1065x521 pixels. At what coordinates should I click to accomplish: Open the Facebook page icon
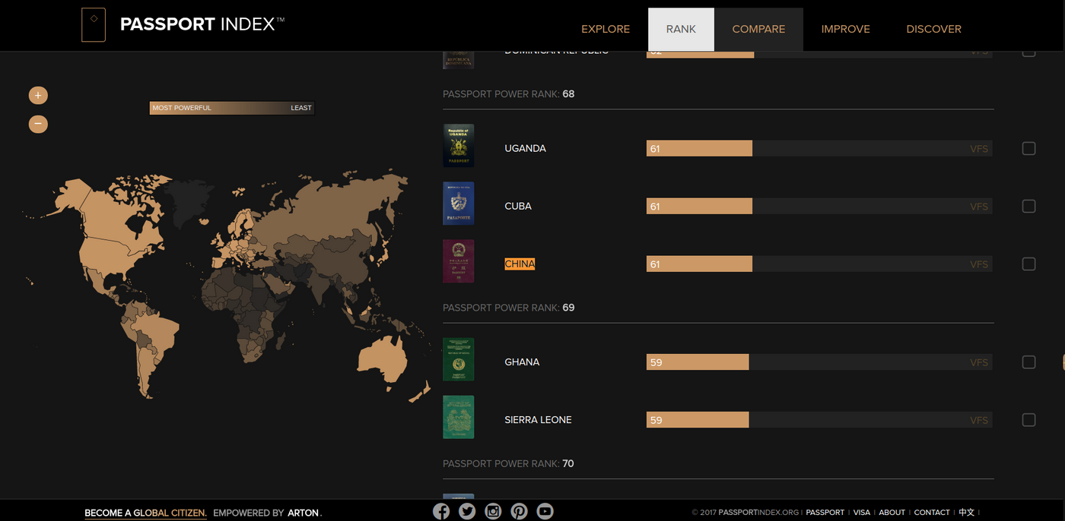click(441, 511)
